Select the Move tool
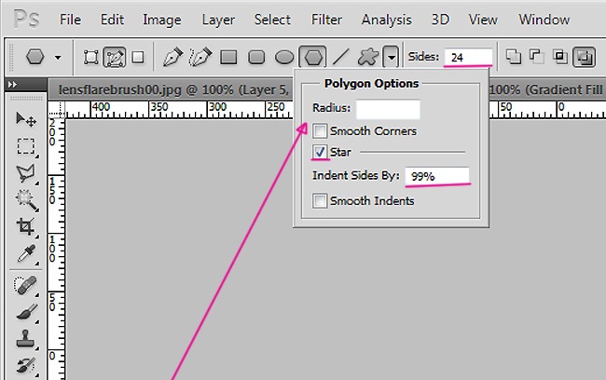The height and width of the screenshot is (380, 606). pos(26,119)
